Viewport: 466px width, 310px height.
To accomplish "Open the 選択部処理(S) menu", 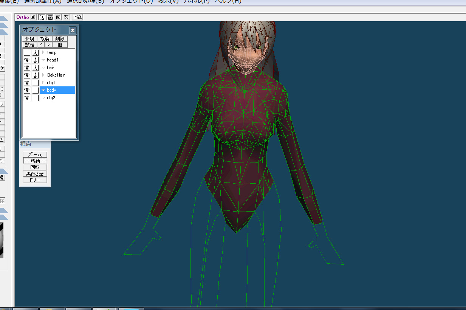I will (85, 2).
